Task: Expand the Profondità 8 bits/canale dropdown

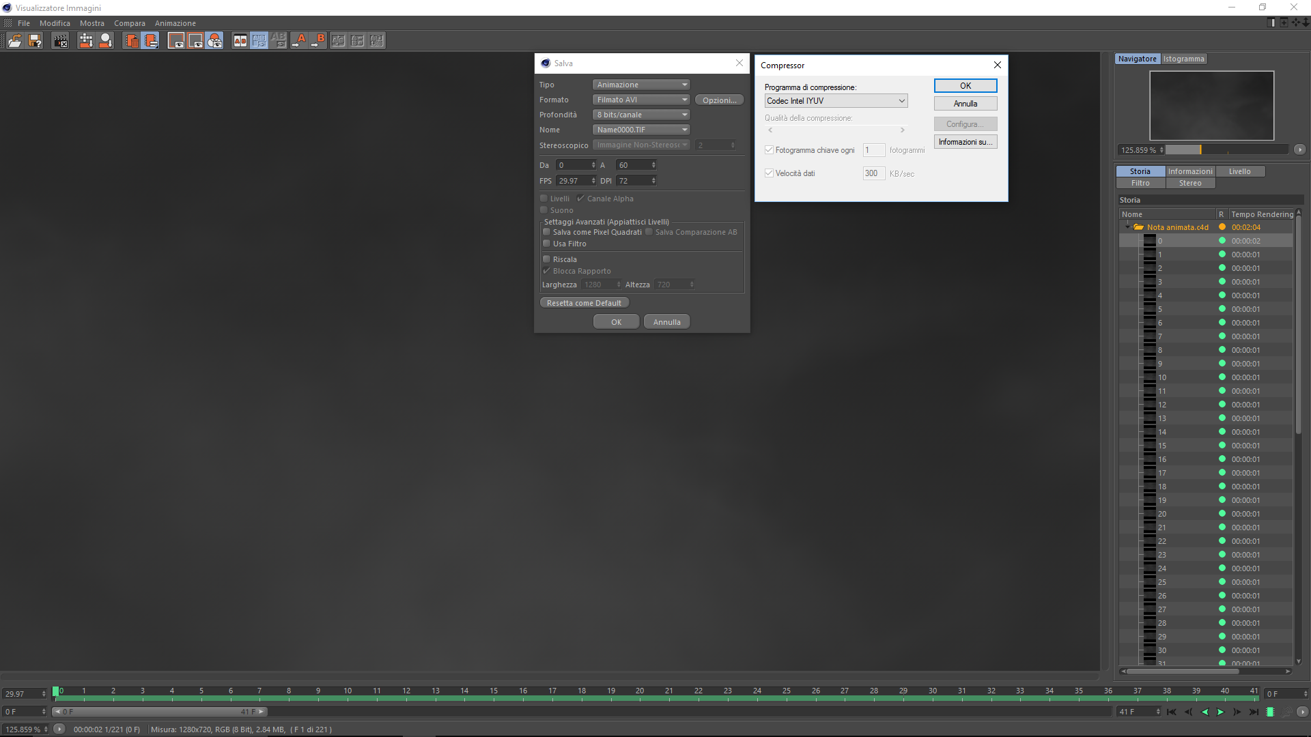Action: coord(641,115)
